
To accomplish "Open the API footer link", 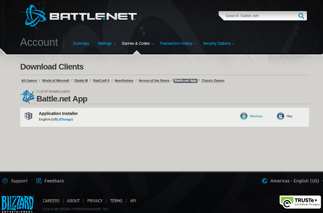I will click(133, 201).
